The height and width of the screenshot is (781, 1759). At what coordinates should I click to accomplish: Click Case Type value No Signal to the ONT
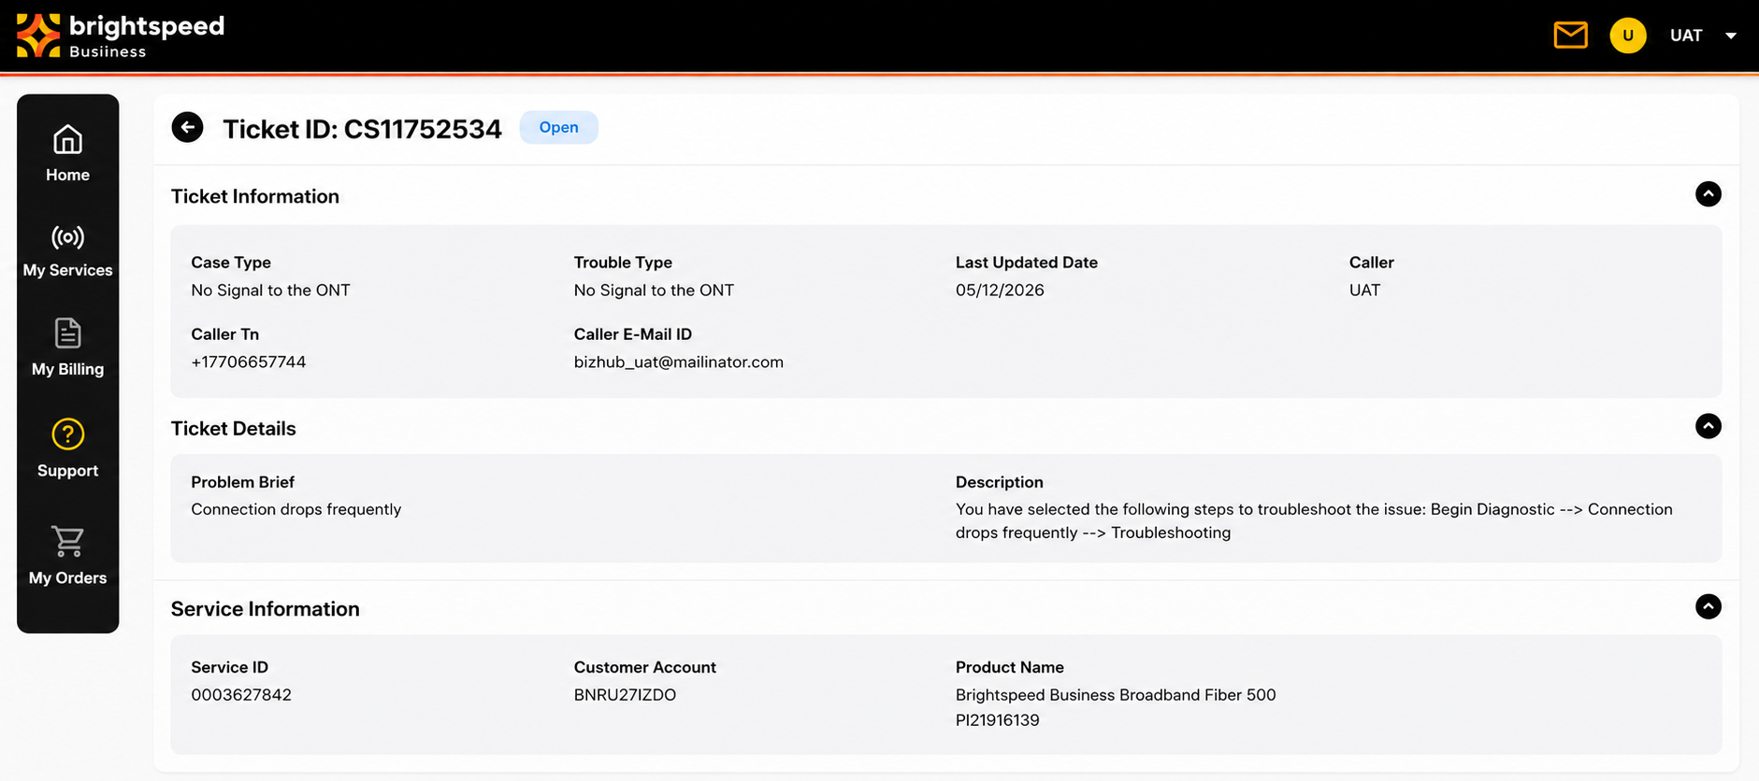coord(270,291)
